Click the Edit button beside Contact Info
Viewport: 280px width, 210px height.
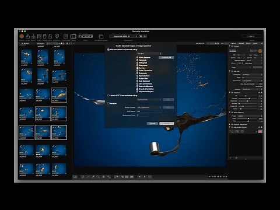pyautogui.click(x=169, y=99)
